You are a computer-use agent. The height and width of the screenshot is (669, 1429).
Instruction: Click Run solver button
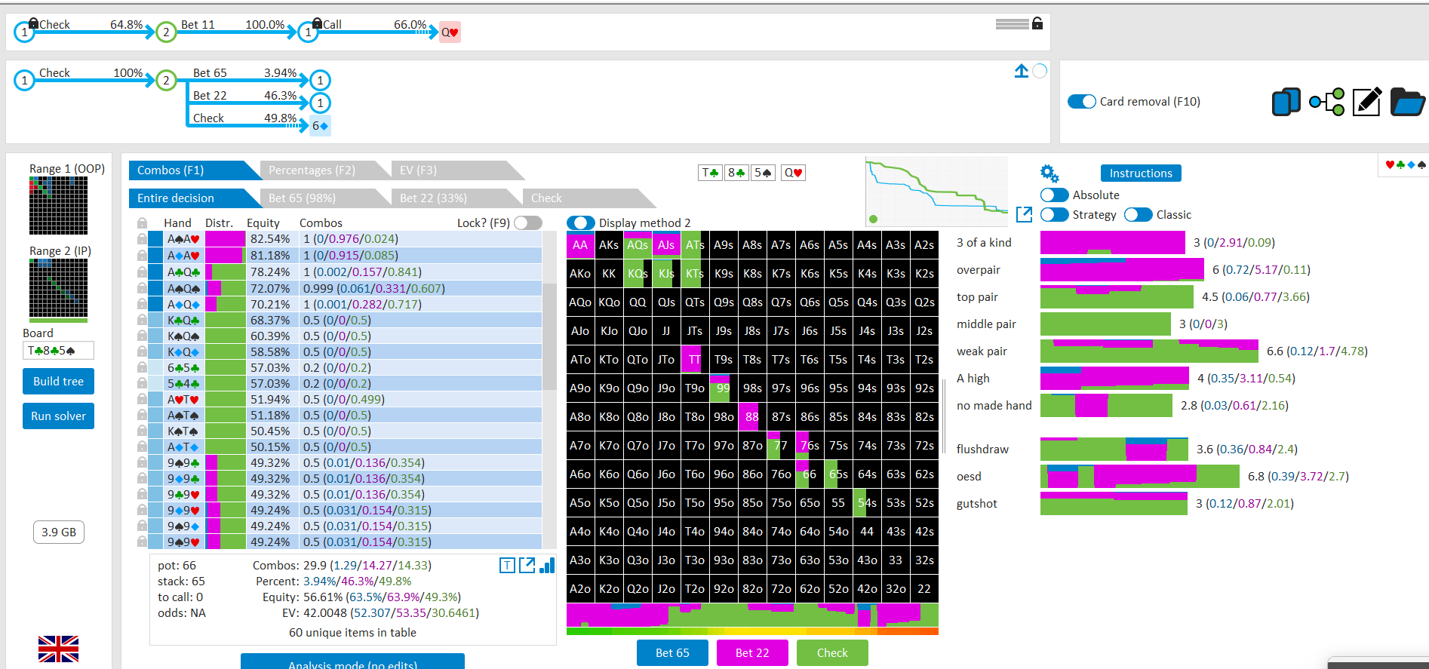58,416
